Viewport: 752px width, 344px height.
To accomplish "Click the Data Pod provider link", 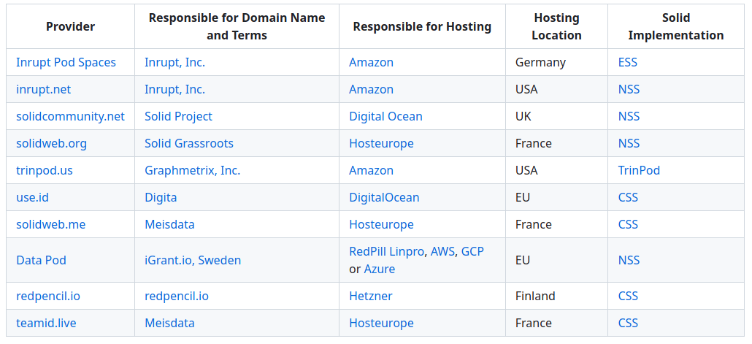I will coord(42,260).
